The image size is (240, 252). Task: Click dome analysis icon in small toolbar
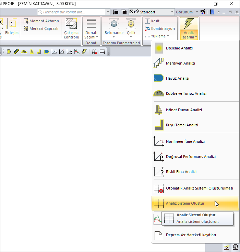24,52
